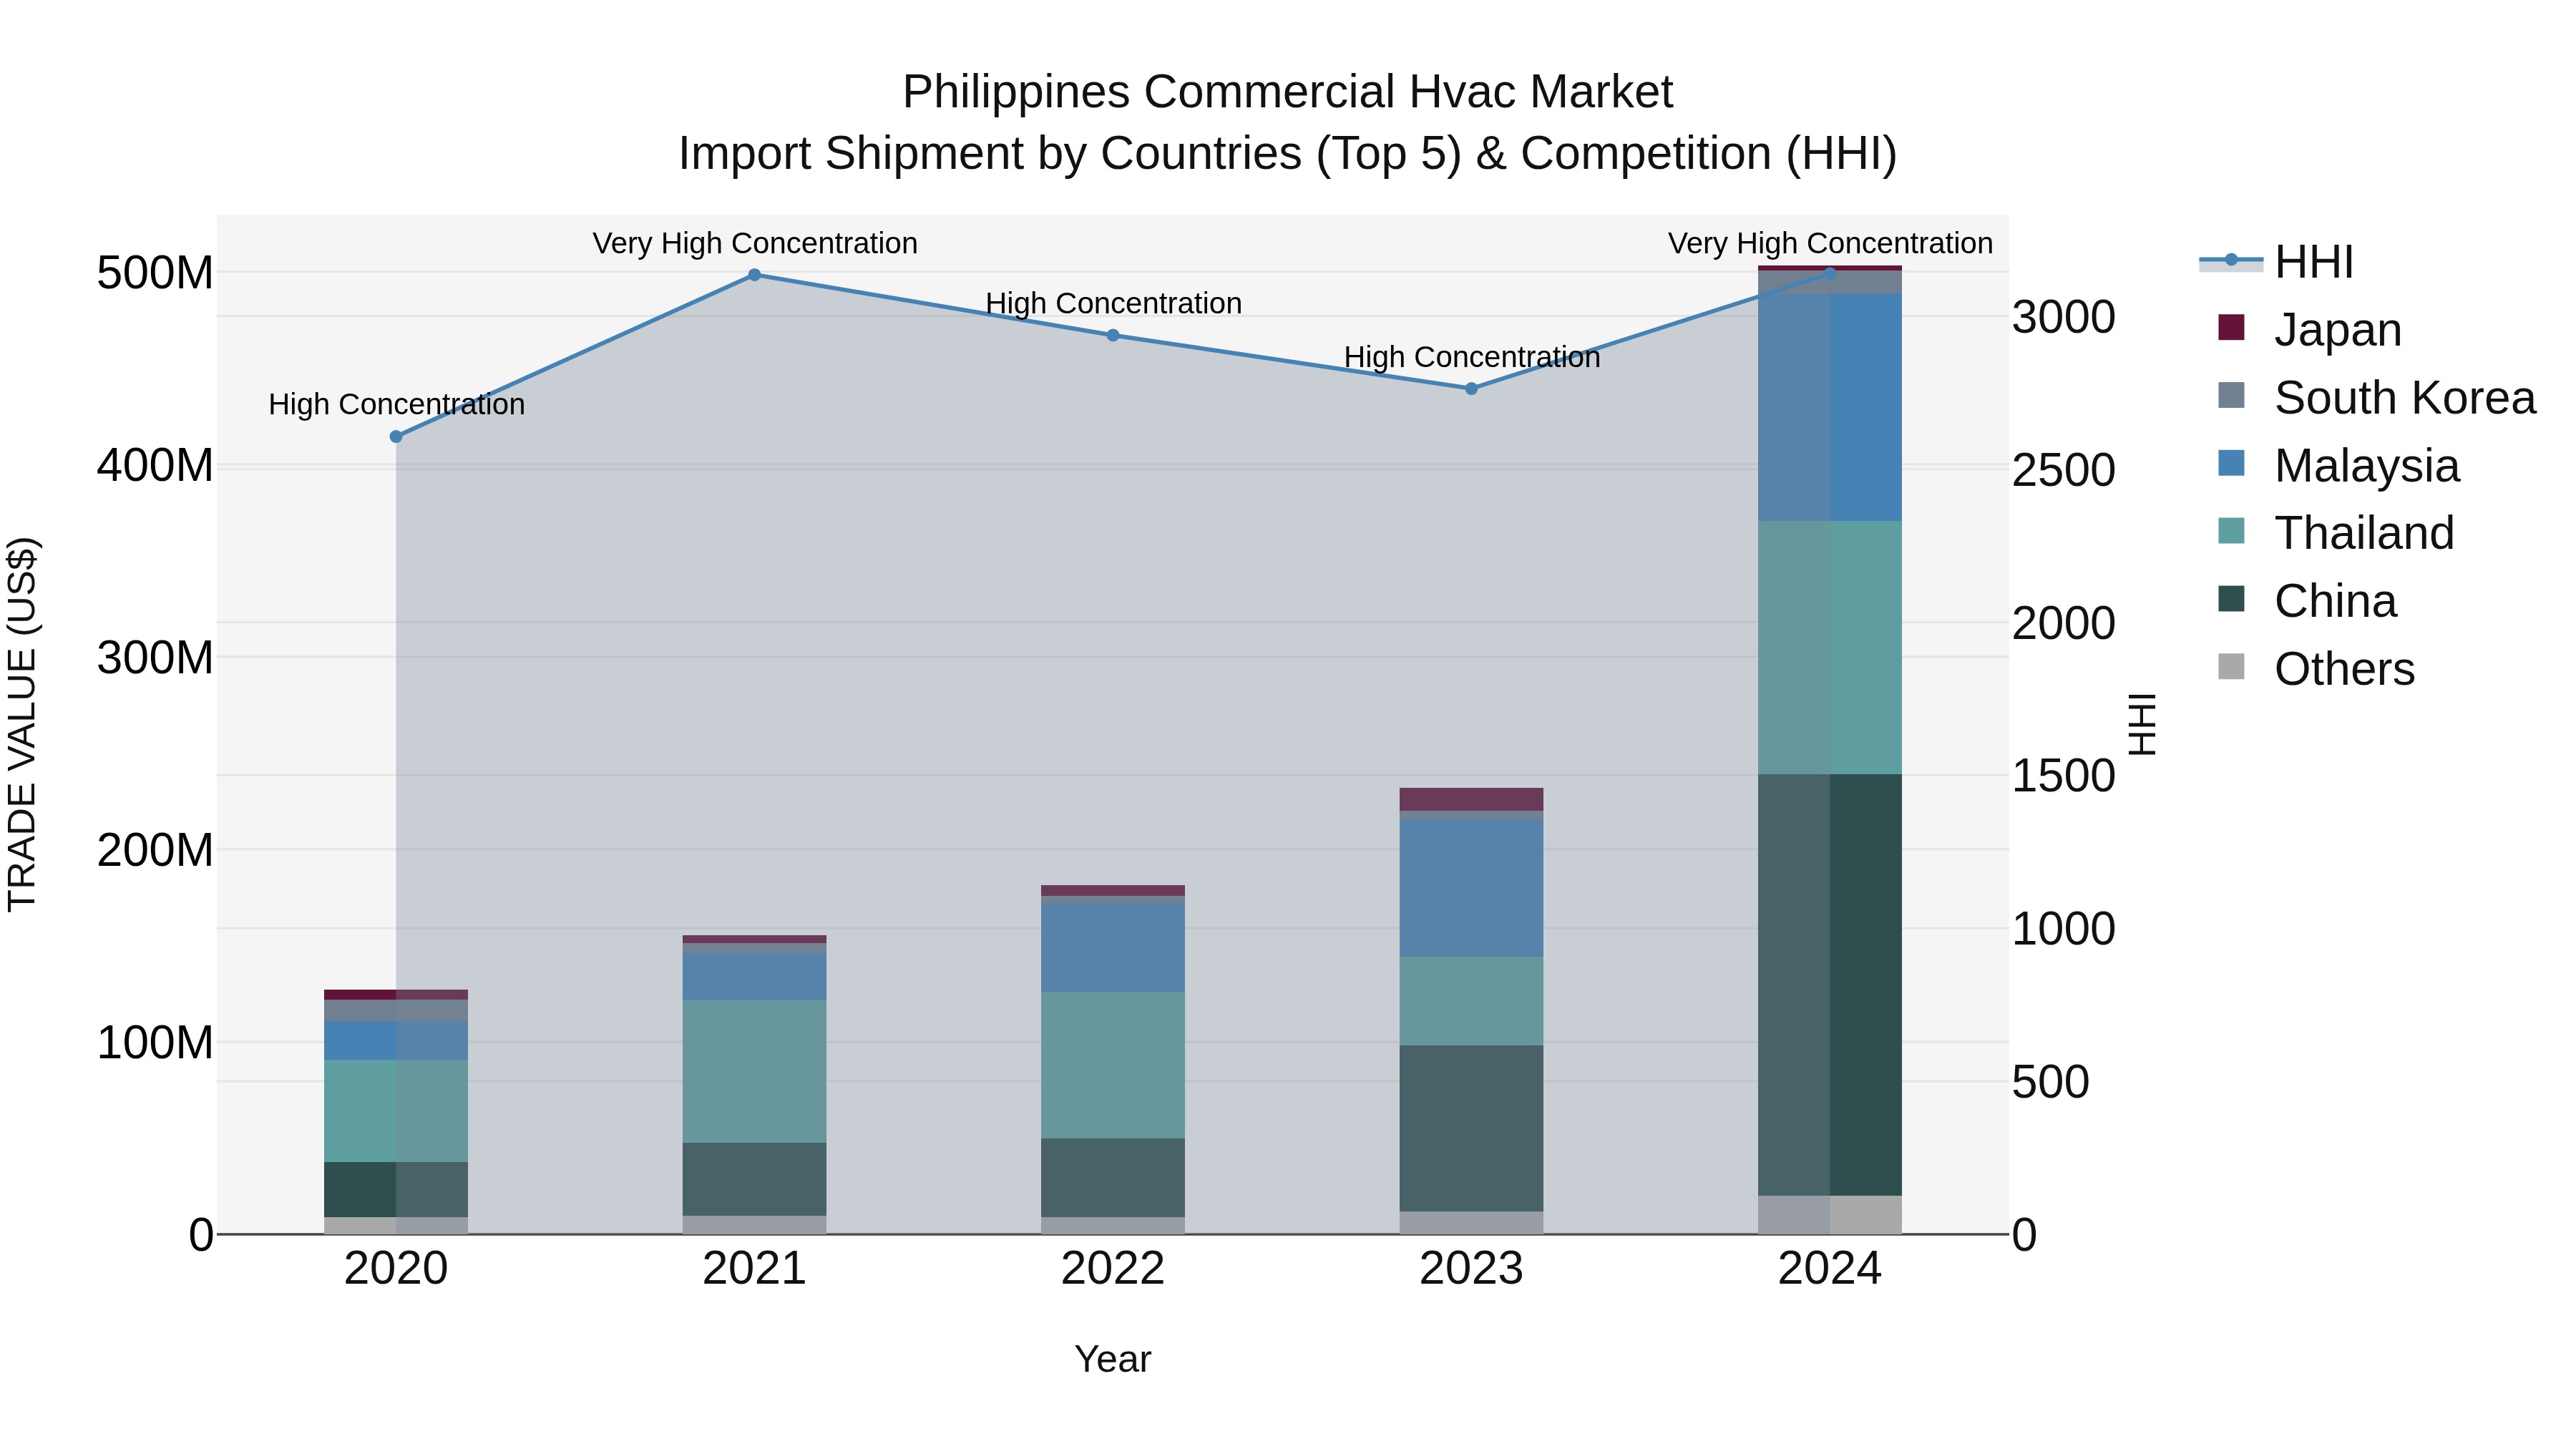Select the China segment of the 2021 bar
The image size is (2576, 1449).
pos(755,1180)
